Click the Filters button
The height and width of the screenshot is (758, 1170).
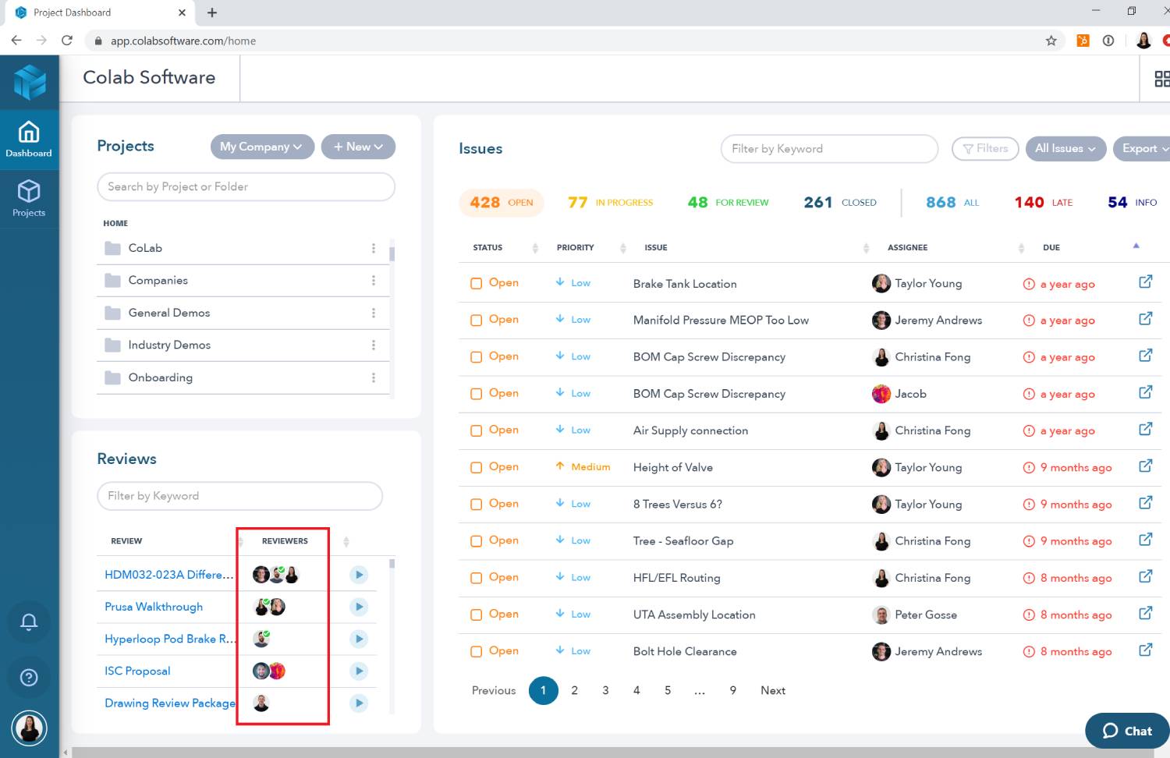click(x=985, y=148)
